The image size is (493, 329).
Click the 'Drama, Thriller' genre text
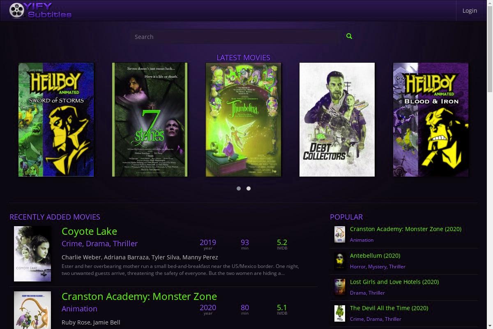(x=367, y=293)
